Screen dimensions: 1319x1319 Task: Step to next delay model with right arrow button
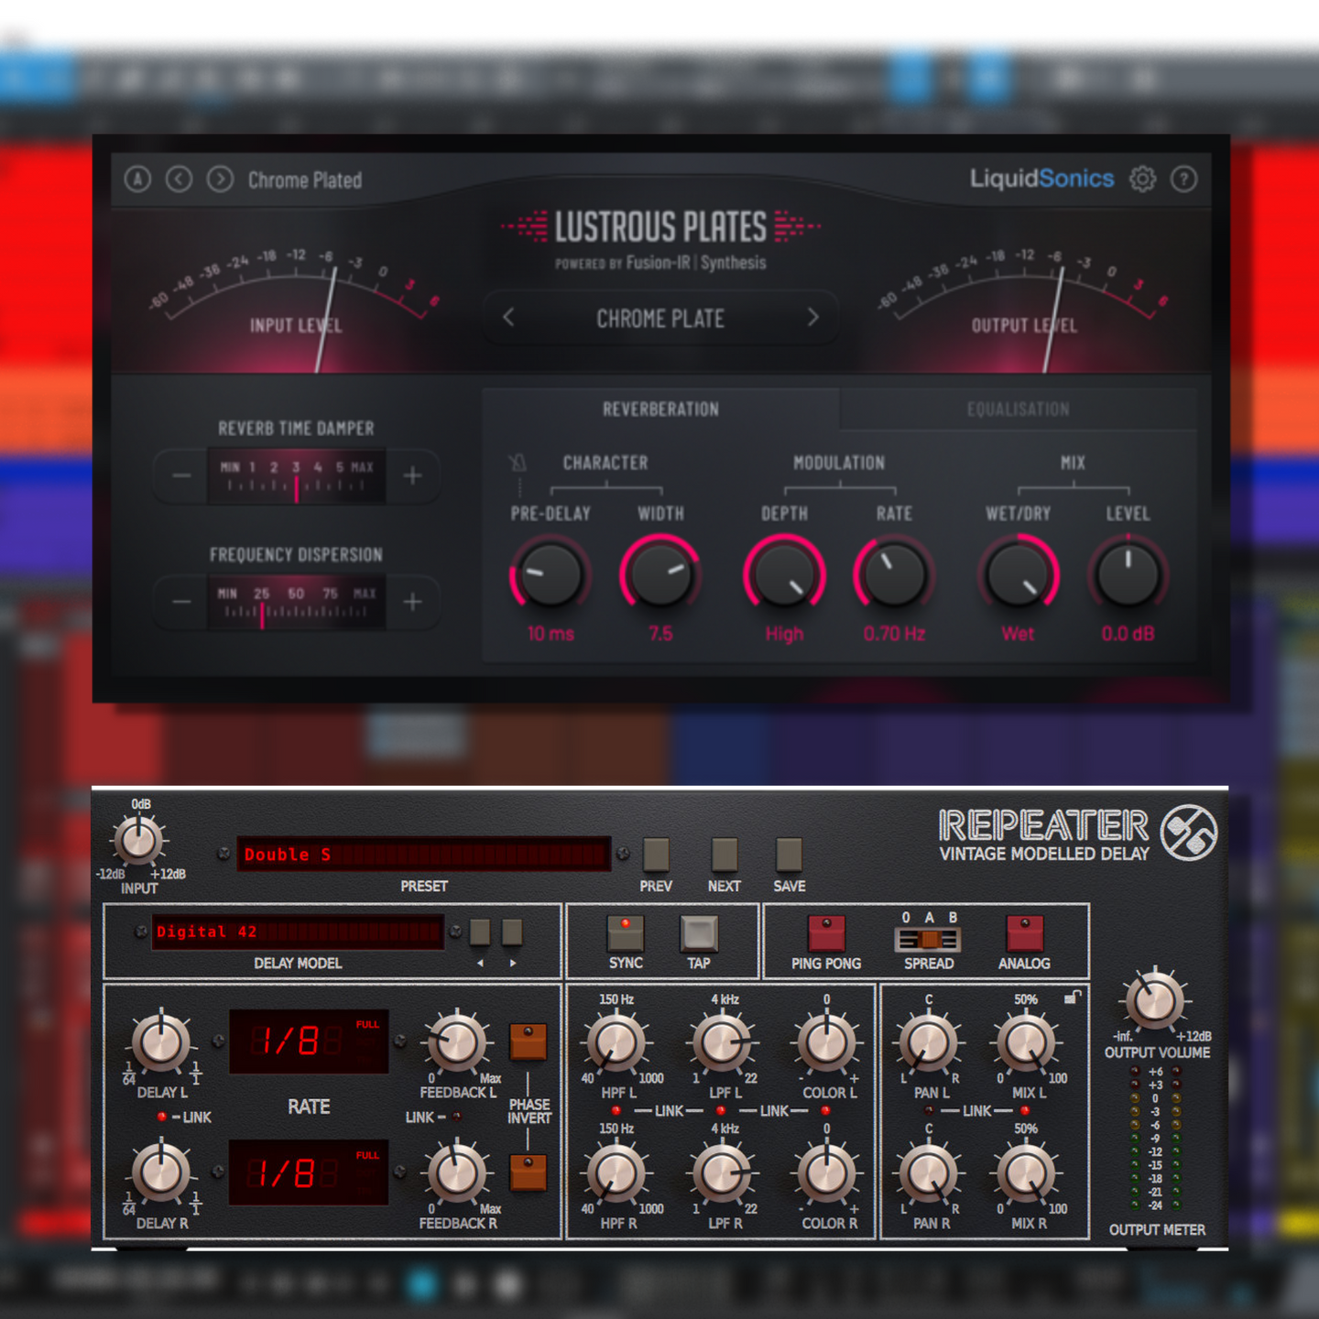pos(512,932)
